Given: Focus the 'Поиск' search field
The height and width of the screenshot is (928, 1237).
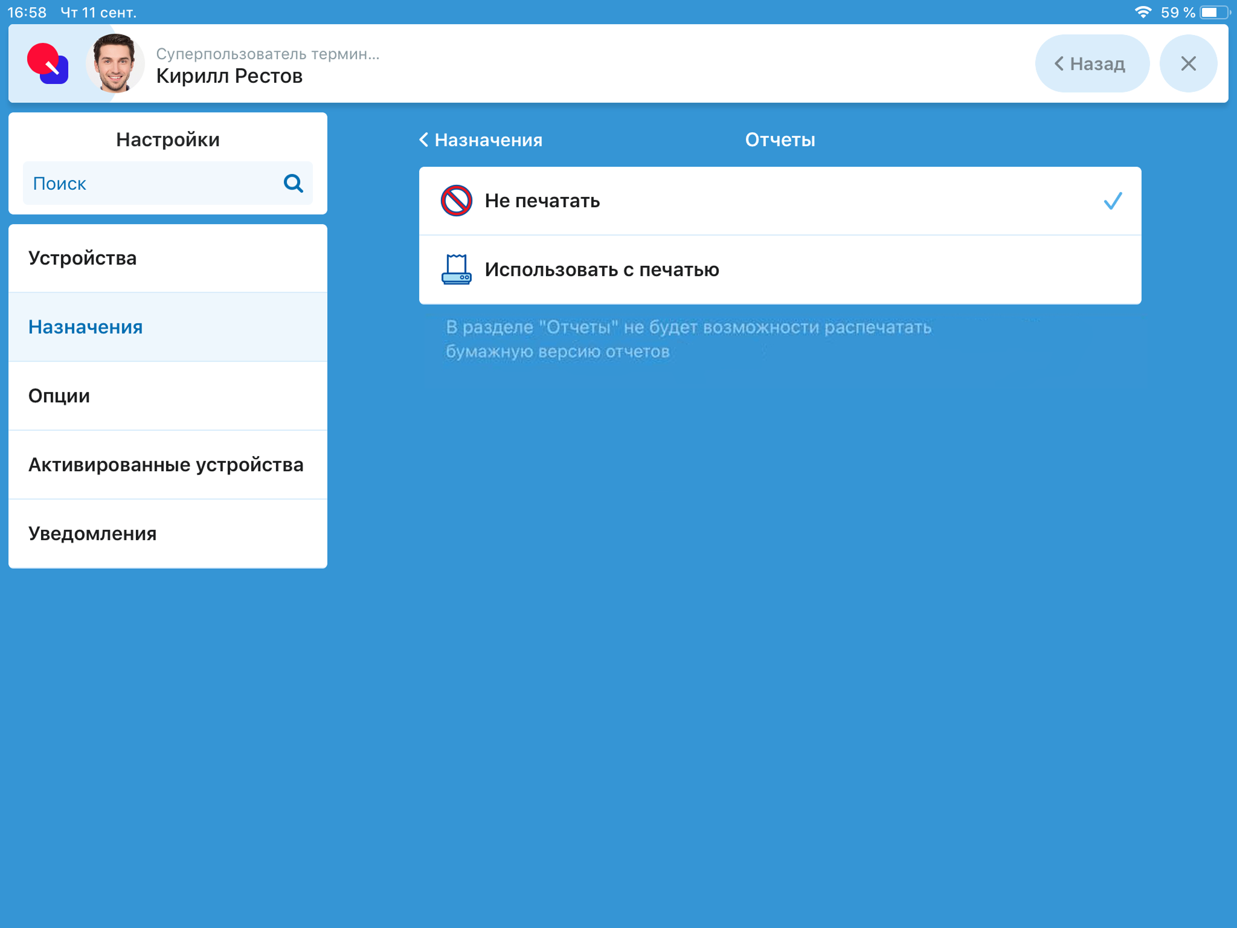Looking at the screenshot, I should pos(151,183).
